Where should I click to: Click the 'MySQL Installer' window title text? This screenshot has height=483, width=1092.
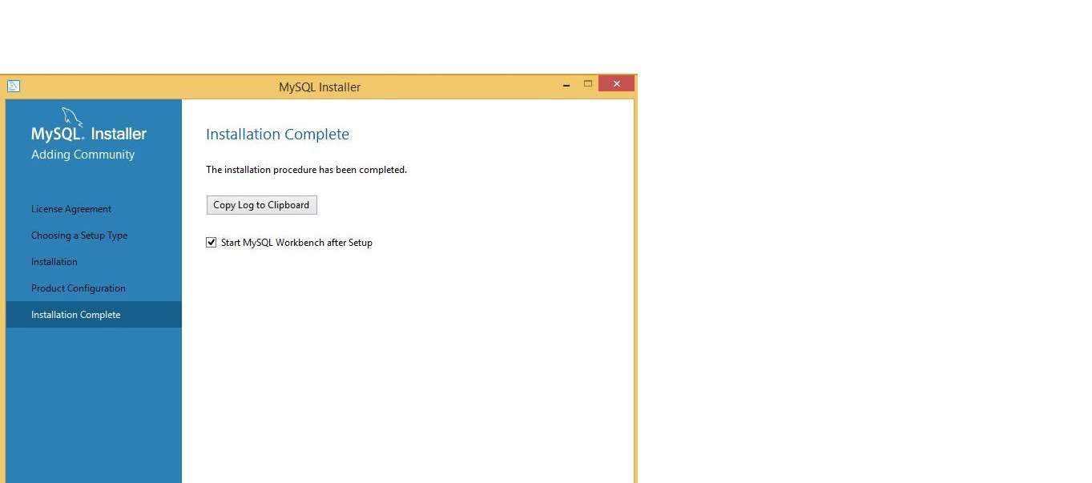point(320,87)
